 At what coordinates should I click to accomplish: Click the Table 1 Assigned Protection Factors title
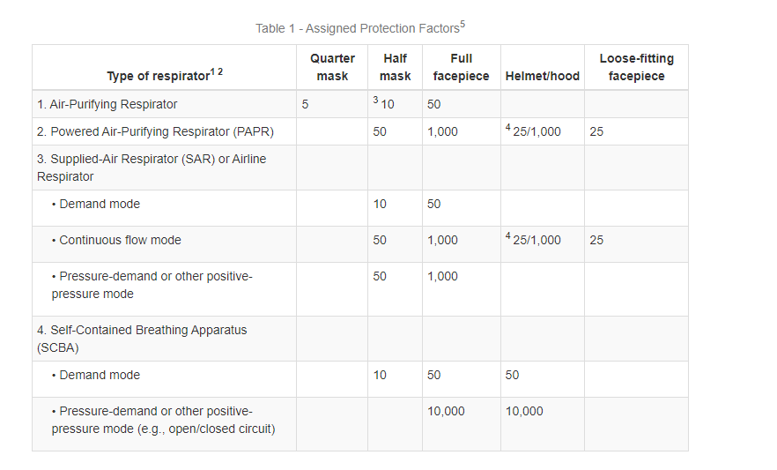(x=357, y=29)
